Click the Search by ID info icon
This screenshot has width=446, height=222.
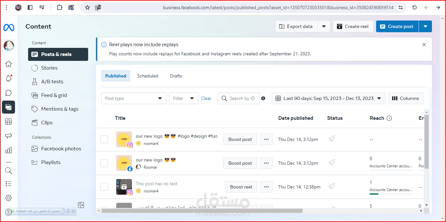263,98
